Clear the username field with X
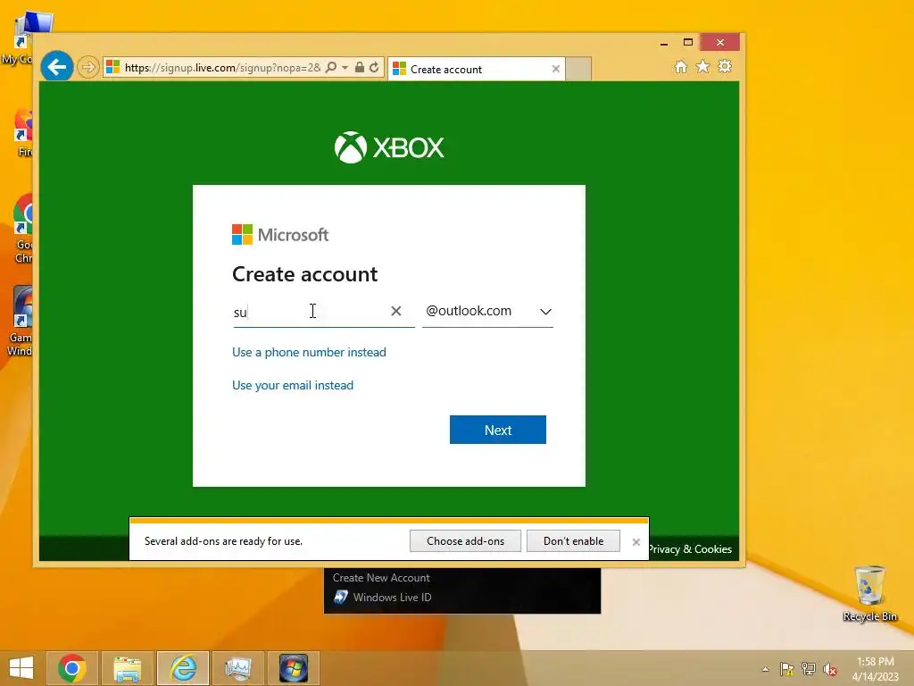The width and height of the screenshot is (914, 686). pos(395,311)
